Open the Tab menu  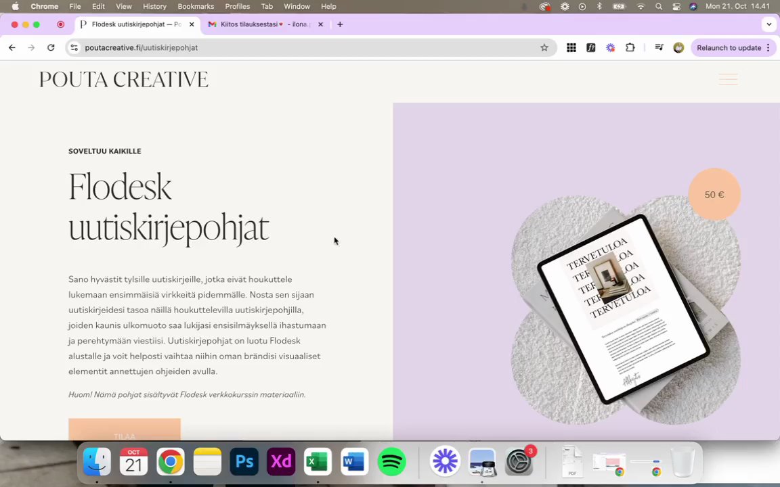(x=267, y=7)
